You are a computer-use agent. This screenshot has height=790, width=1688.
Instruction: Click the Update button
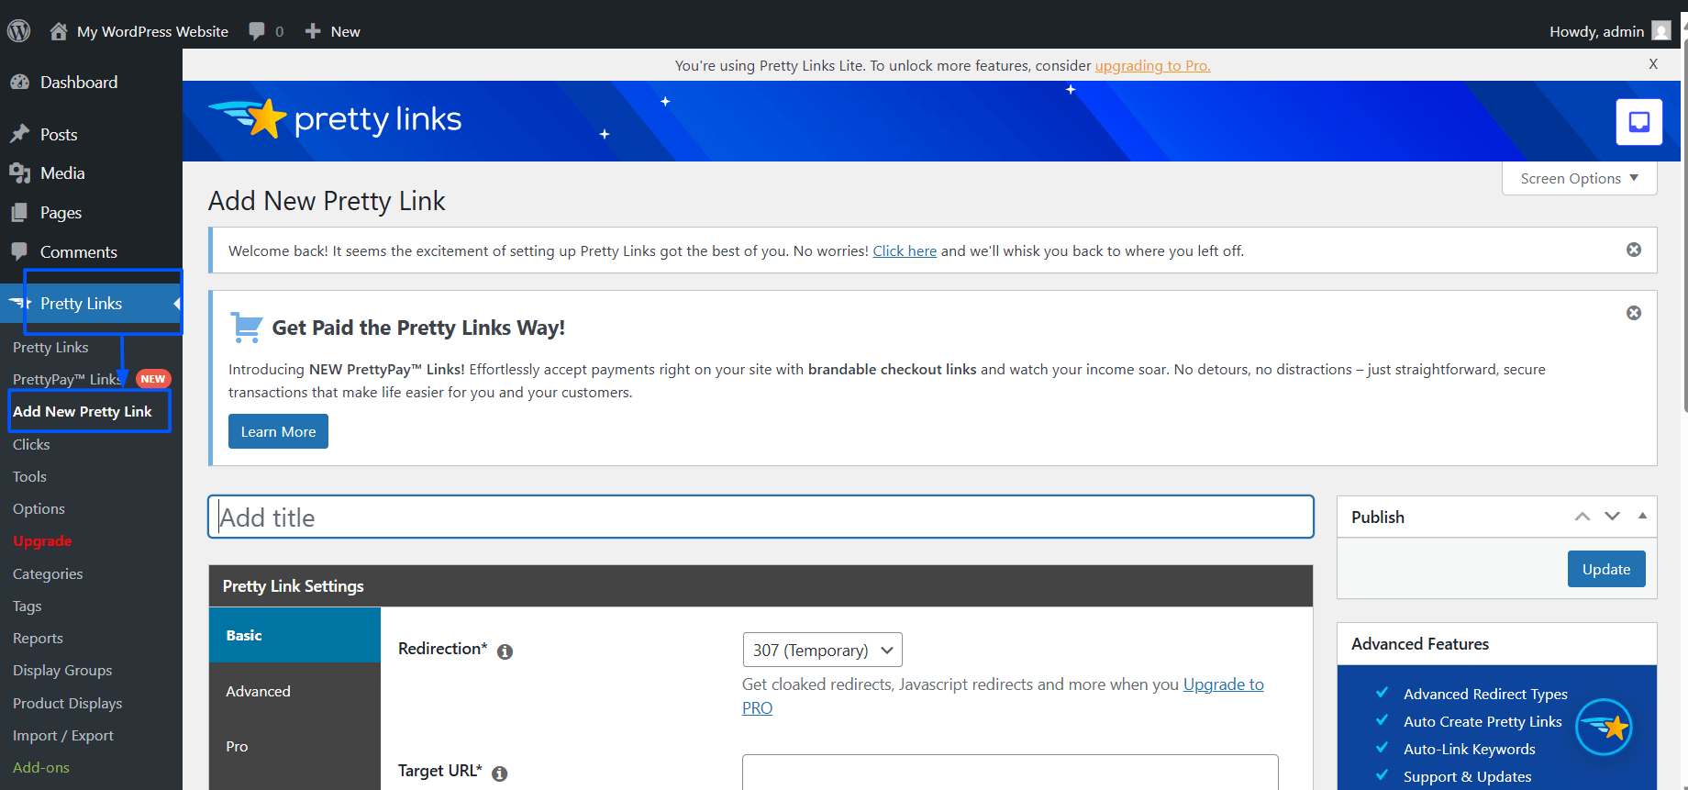pyautogui.click(x=1606, y=569)
